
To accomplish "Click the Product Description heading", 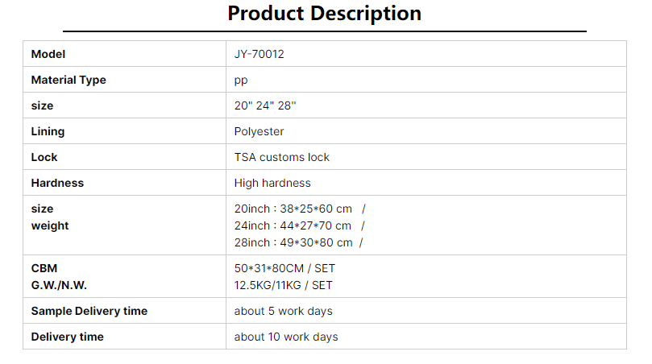I will click(x=324, y=14).
